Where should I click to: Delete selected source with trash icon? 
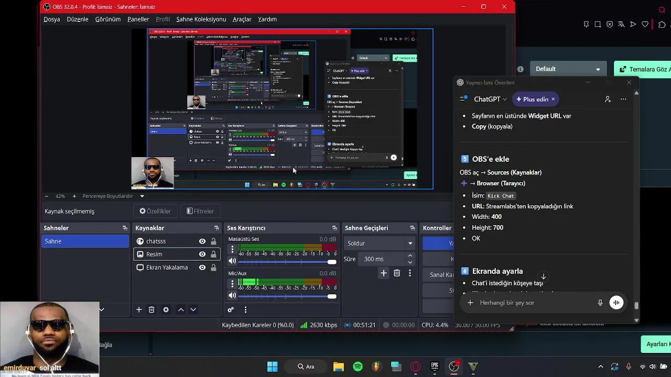coord(151,309)
